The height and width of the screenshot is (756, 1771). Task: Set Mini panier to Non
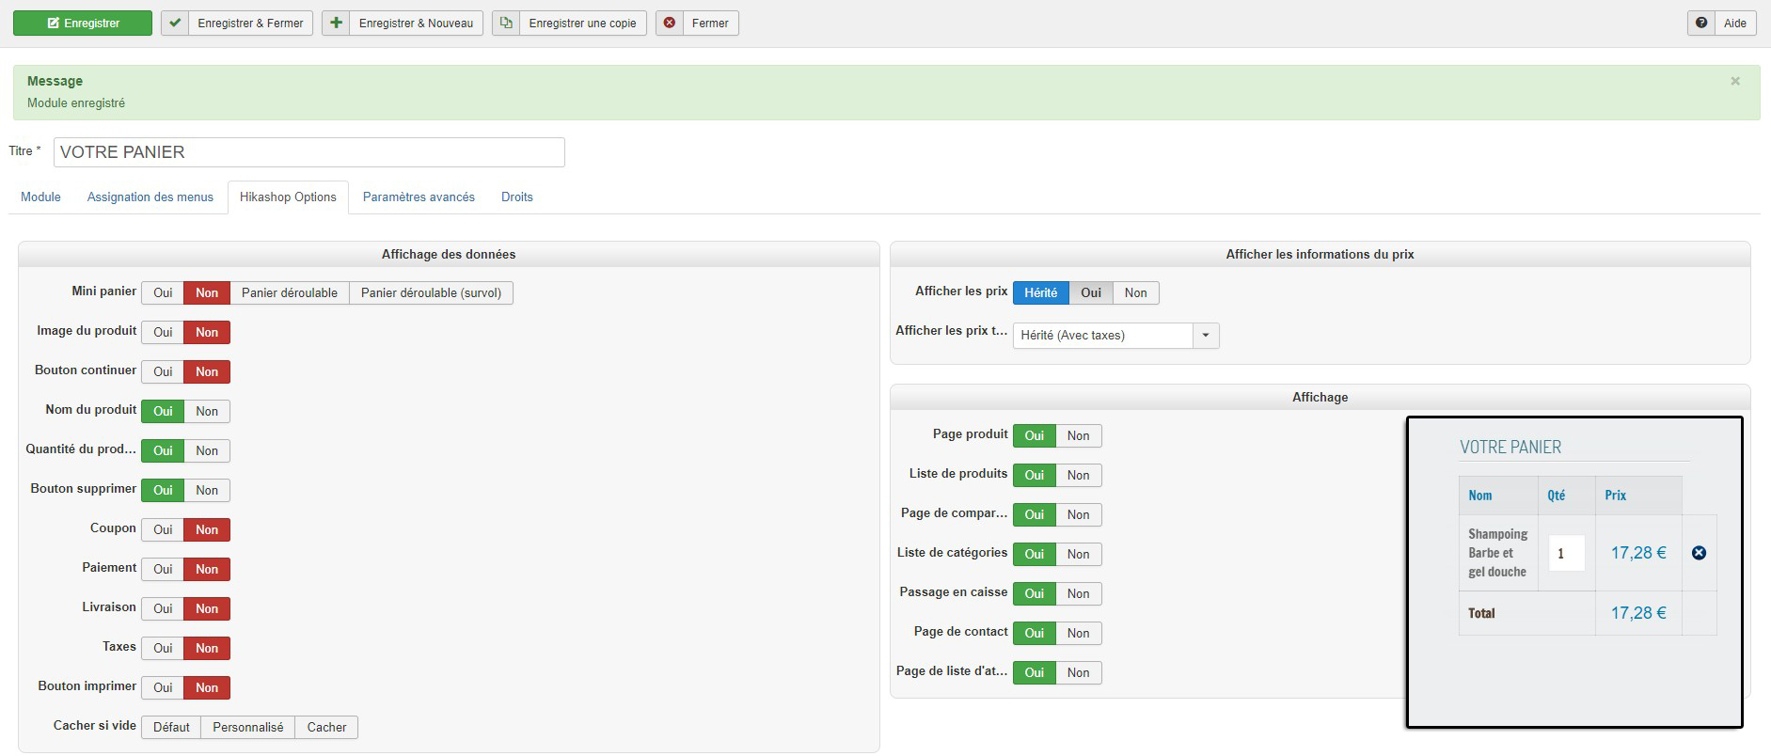pyautogui.click(x=207, y=293)
